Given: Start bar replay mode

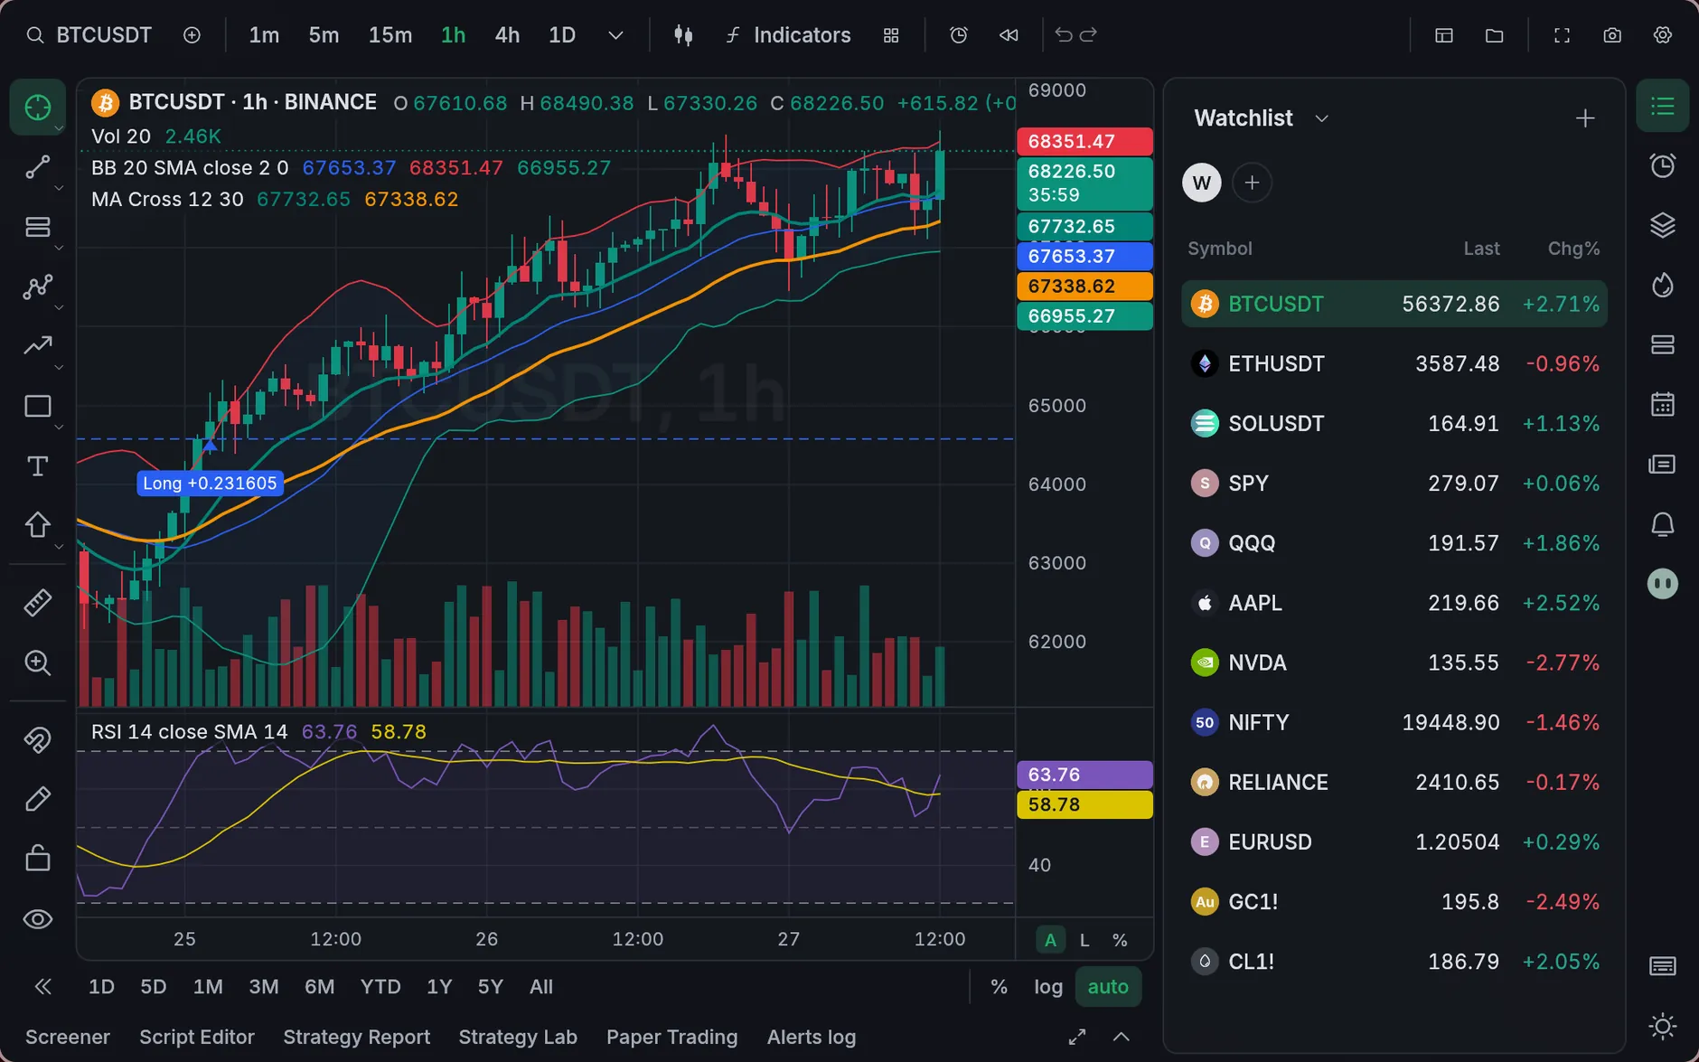Looking at the screenshot, I should click(x=1009, y=35).
